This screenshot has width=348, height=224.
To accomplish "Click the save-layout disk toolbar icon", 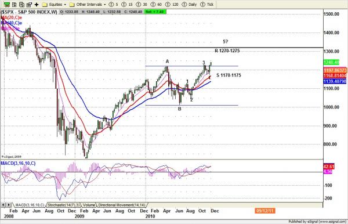I will click(29, 4).
